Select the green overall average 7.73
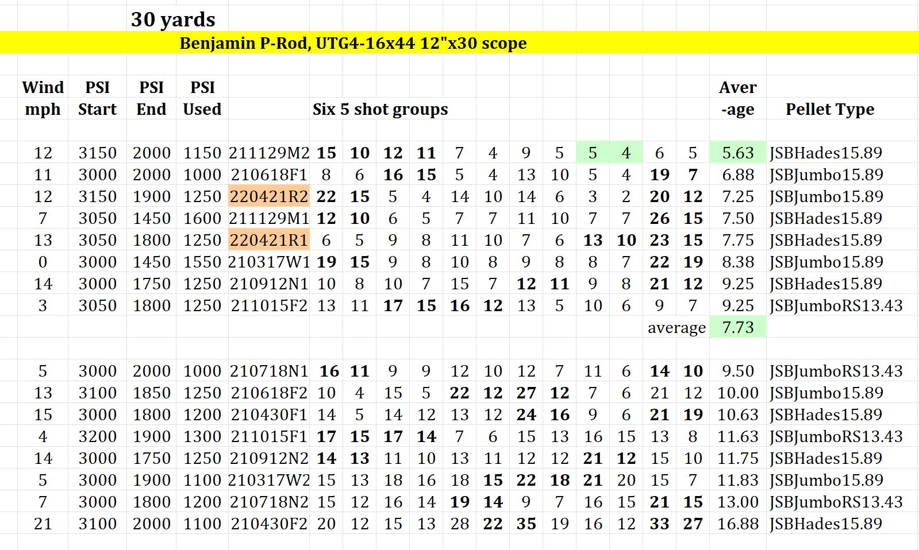This screenshot has width=919, height=550. click(x=738, y=327)
